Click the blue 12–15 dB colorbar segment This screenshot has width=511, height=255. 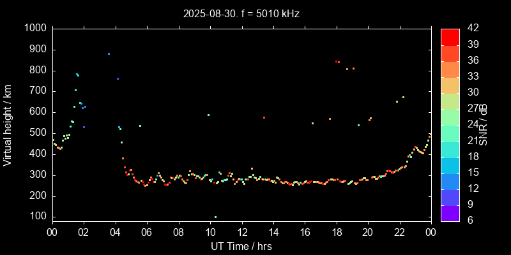tap(450, 180)
